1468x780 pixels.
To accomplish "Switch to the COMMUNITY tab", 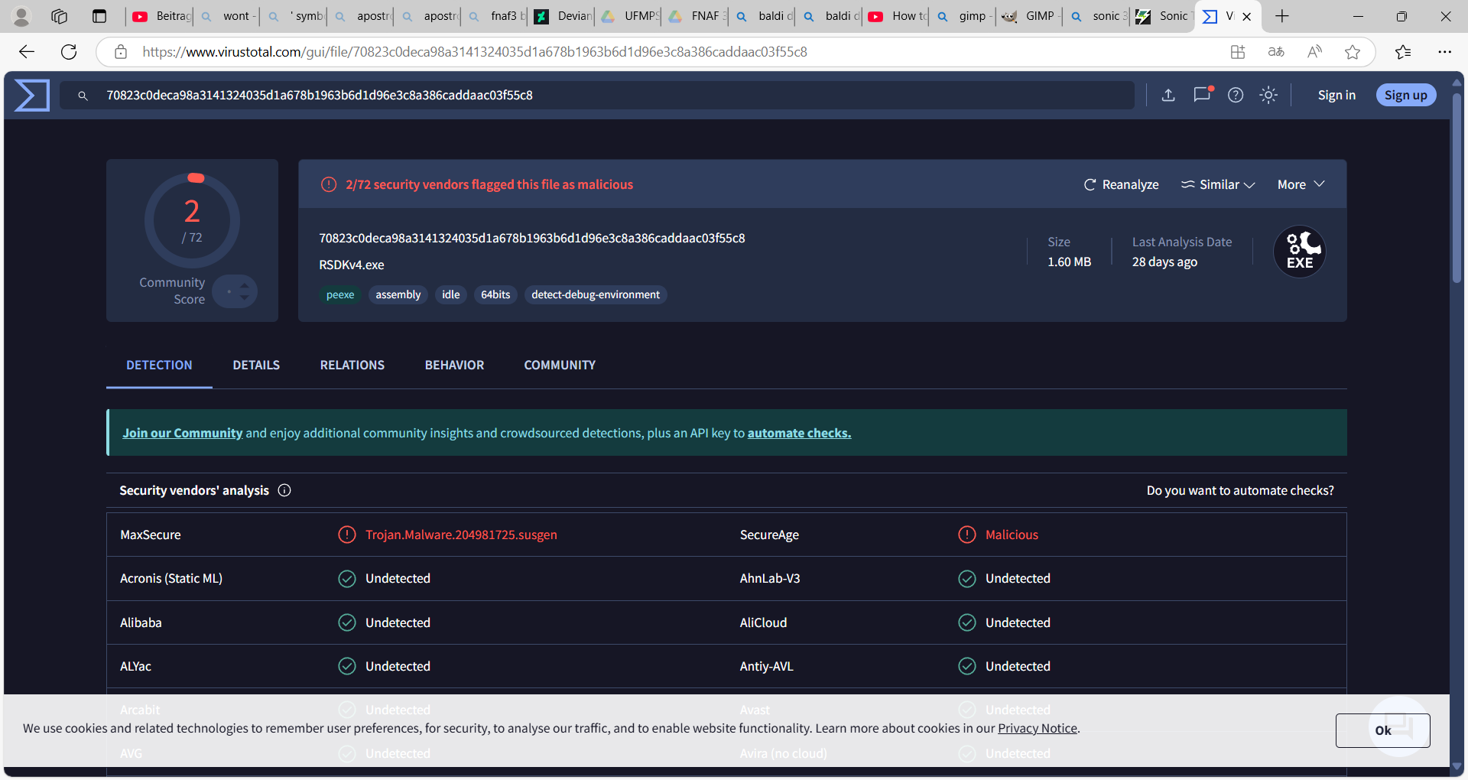I will pyautogui.click(x=560, y=366).
